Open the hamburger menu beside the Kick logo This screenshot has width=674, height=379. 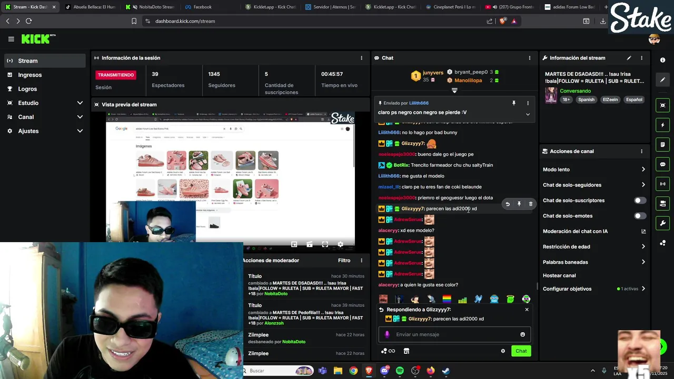(x=11, y=39)
